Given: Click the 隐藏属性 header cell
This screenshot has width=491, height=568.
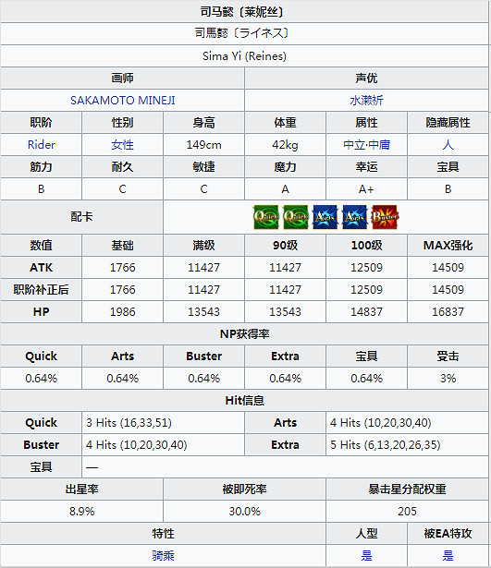Looking at the screenshot, I should pos(448,123).
